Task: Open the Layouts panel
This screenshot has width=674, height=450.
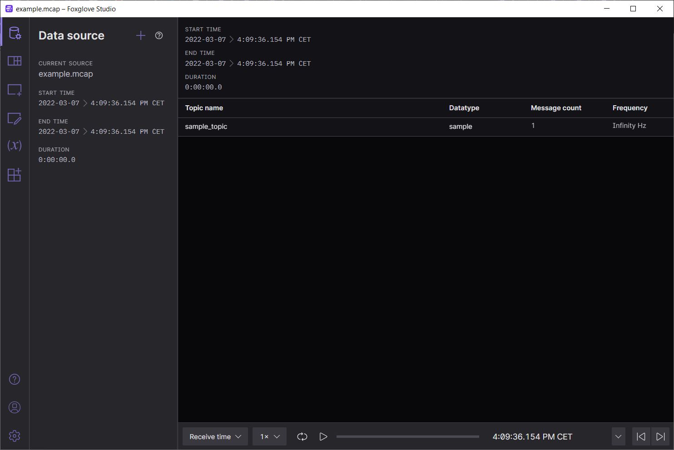Action: [x=14, y=61]
